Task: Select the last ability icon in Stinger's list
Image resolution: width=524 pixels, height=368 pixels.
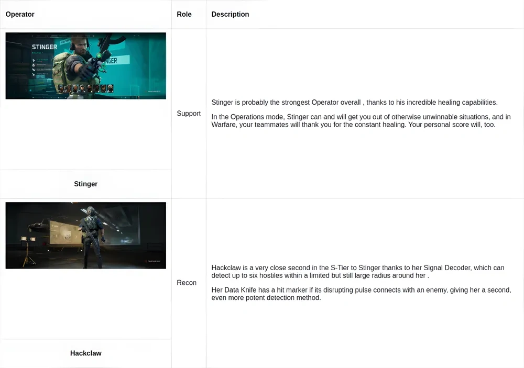Action: [x=34, y=74]
